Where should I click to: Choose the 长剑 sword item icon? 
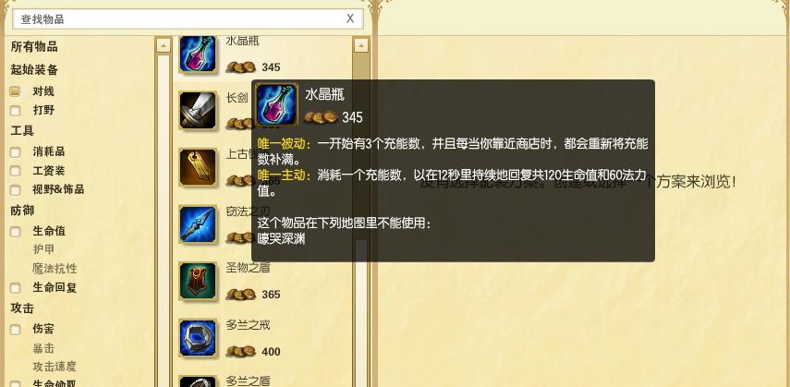(x=198, y=110)
